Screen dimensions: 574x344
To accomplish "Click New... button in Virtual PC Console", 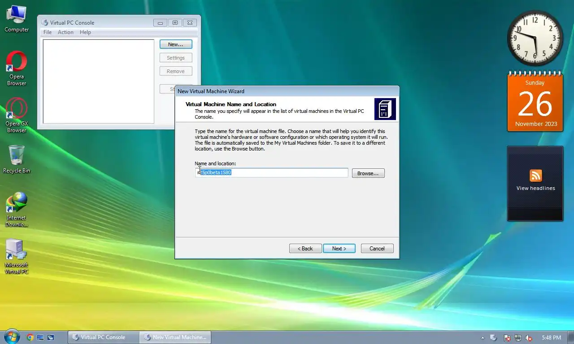I will pyautogui.click(x=176, y=44).
